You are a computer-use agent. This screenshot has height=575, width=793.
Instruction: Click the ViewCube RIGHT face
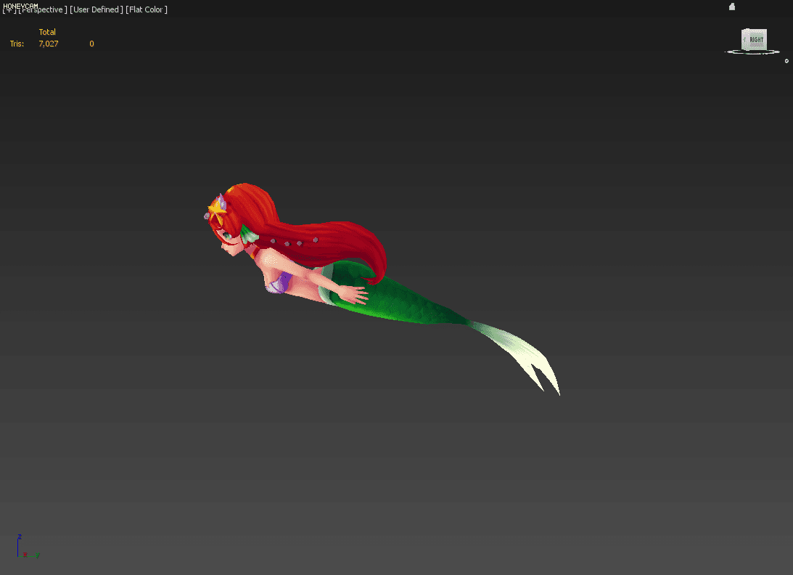pos(752,41)
